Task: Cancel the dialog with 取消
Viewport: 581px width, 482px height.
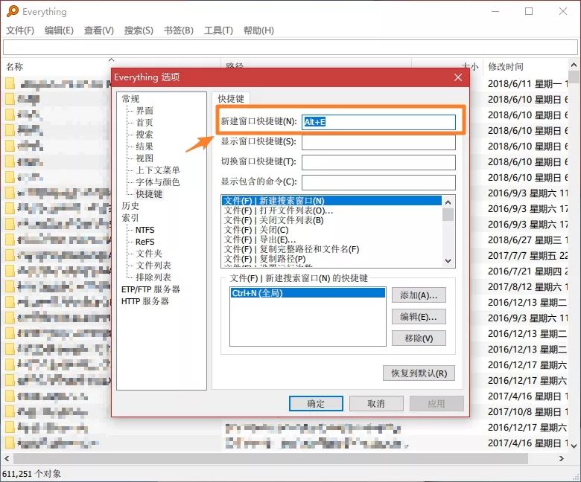Action: [376, 403]
